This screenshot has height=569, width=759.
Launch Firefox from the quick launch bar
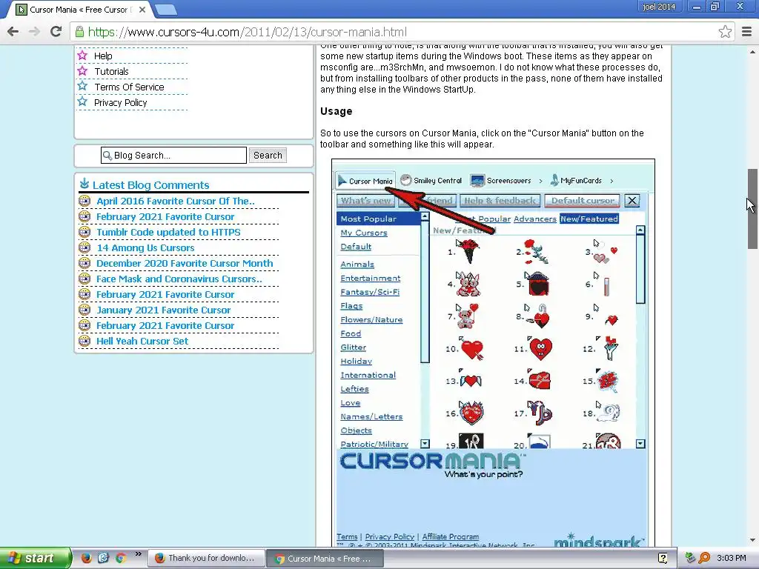tap(86, 558)
